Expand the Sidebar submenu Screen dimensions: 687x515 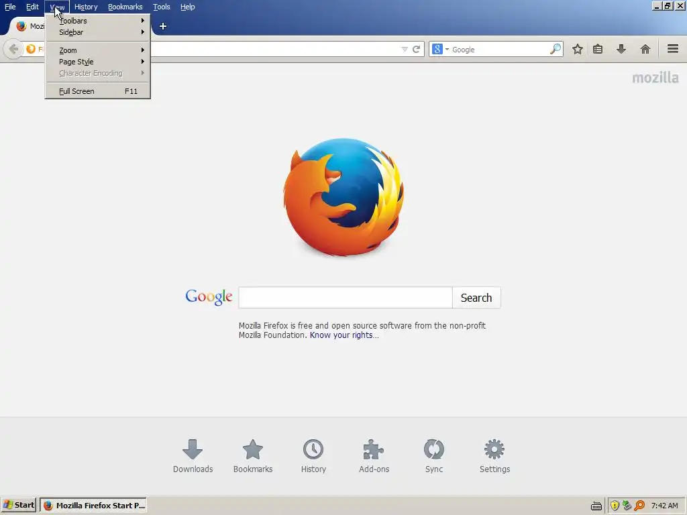click(x=98, y=32)
